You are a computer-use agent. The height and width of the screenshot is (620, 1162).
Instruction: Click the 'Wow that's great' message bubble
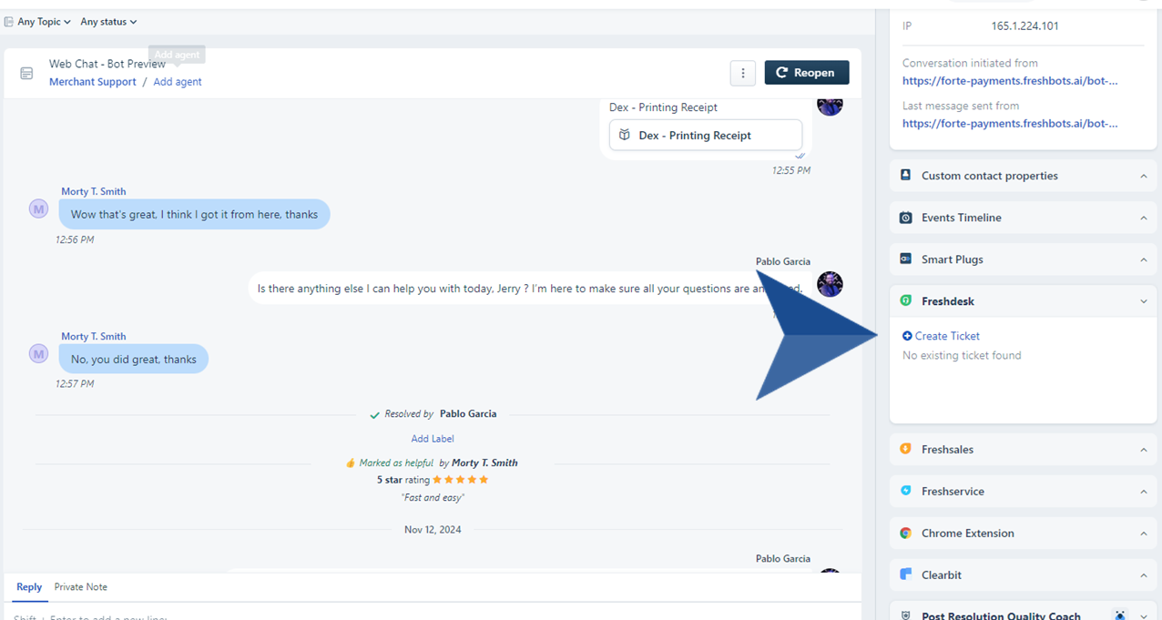click(x=194, y=215)
